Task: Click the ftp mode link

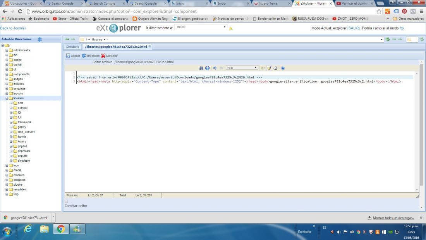Action: pos(402,28)
